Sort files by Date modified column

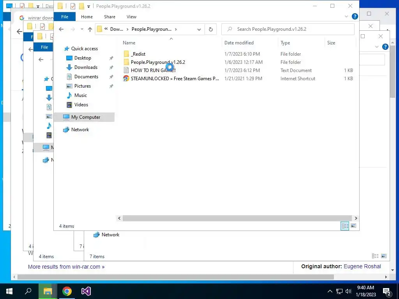tap(239, 43)
